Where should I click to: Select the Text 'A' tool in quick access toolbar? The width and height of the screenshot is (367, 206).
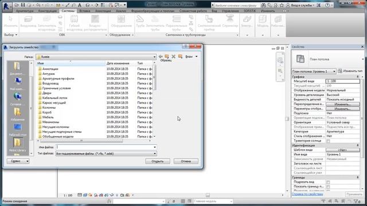80,5
